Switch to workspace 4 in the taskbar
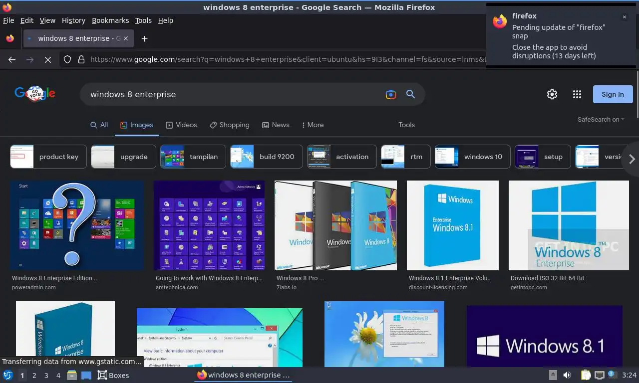 click(58, 376)
